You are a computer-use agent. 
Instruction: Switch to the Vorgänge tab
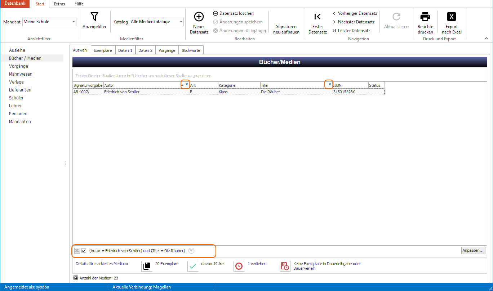[x=167, y=50]
